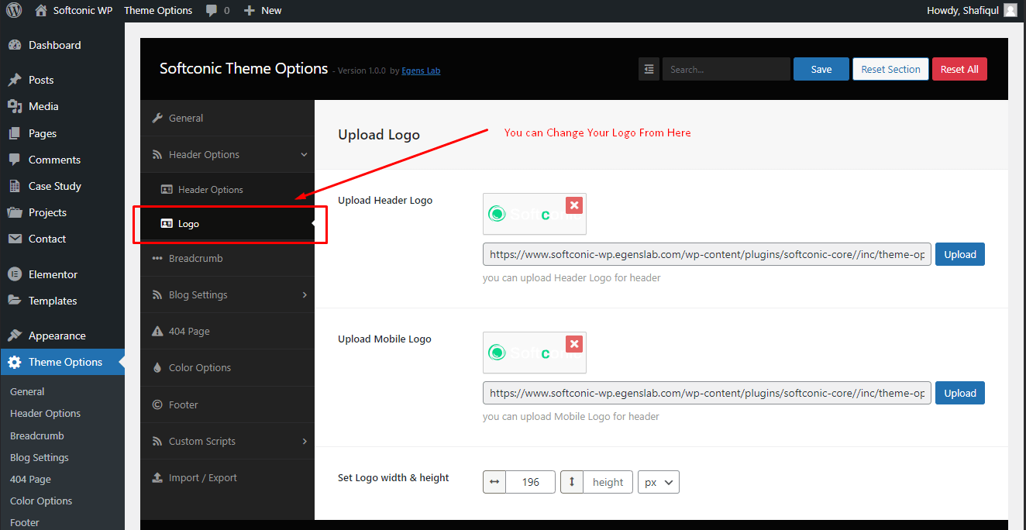Open Header Options sub-item

pos(228,189)
